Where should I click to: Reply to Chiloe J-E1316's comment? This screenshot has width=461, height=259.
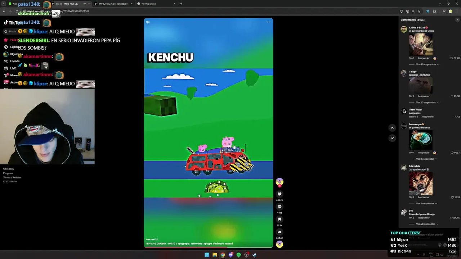pyautogui.click(x=424, y=58)
